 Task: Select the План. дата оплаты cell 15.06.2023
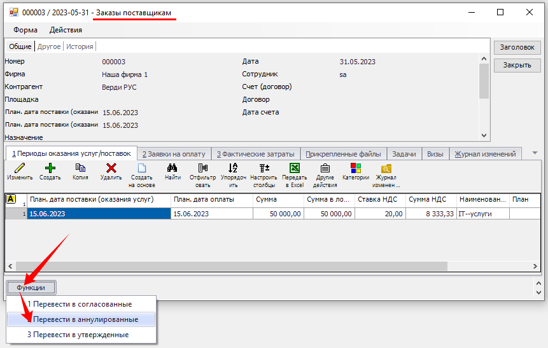(212, 214)
